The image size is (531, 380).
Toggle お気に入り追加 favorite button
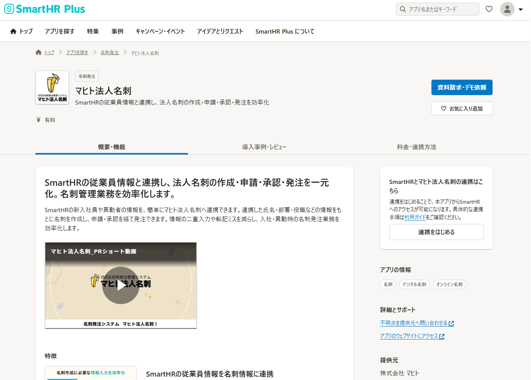462,108
